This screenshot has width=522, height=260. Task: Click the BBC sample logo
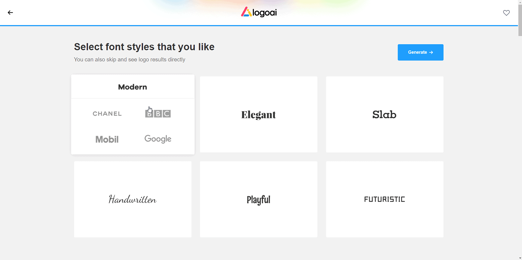tap(158, 114)
